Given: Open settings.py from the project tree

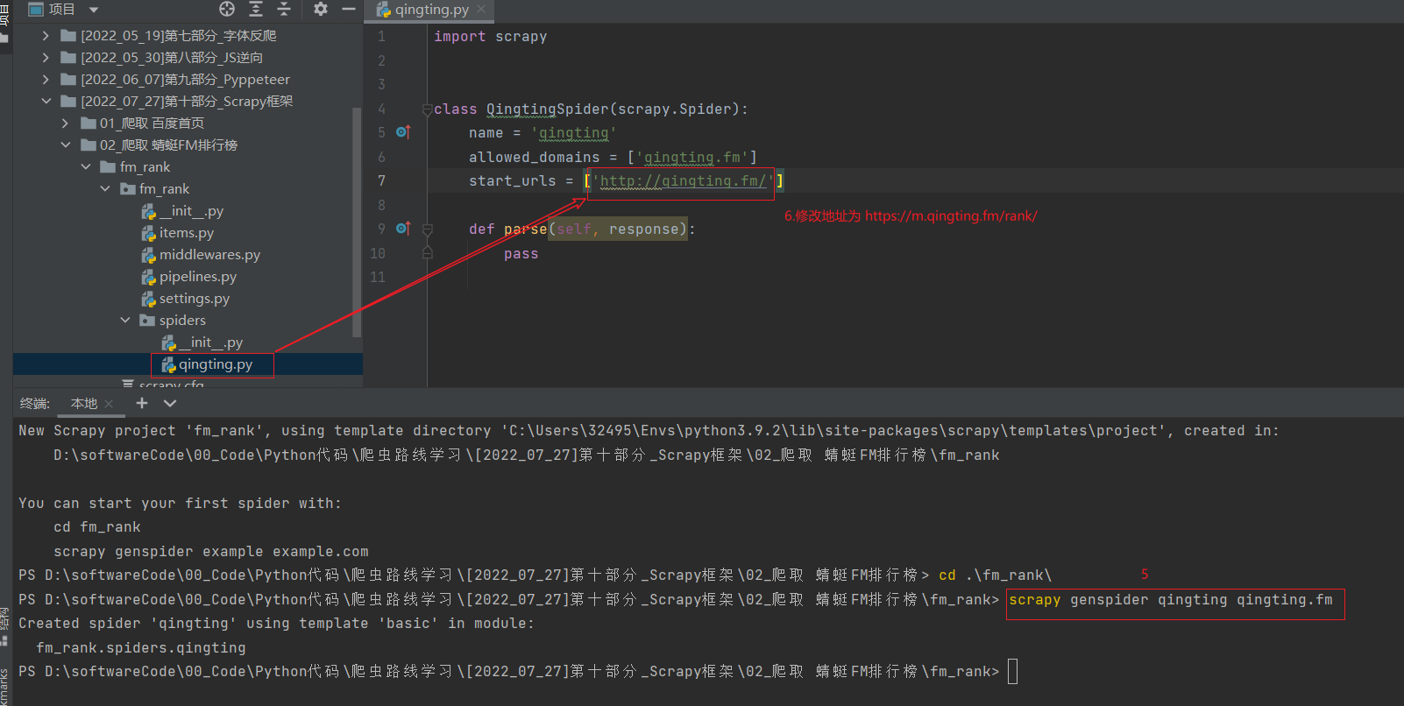Looking at the screenshot, I should coord(195,299).
